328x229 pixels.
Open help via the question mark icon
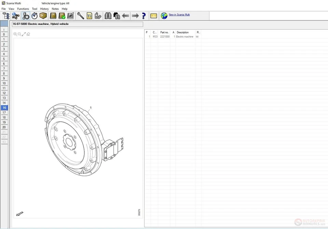(143, 16)
